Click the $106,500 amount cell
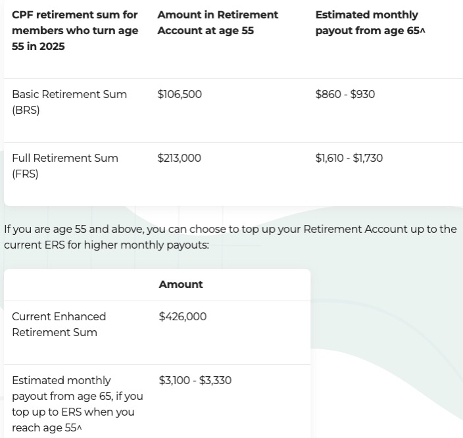 pyautogui.click(x=180, y=94)
